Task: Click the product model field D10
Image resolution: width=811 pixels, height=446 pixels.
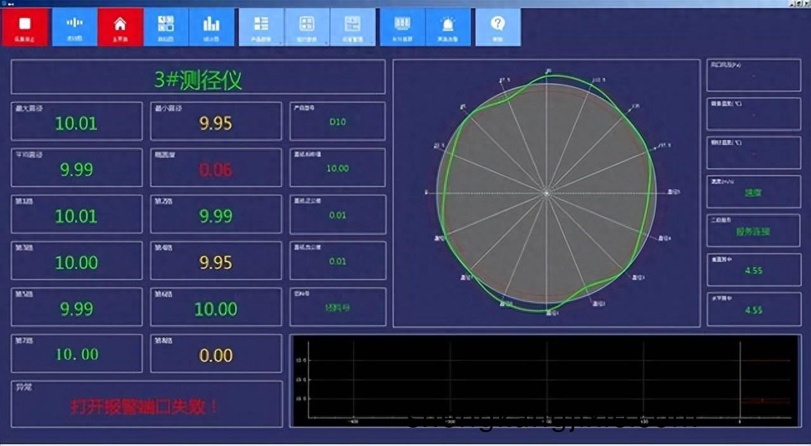Action: (x=338, y=121)
